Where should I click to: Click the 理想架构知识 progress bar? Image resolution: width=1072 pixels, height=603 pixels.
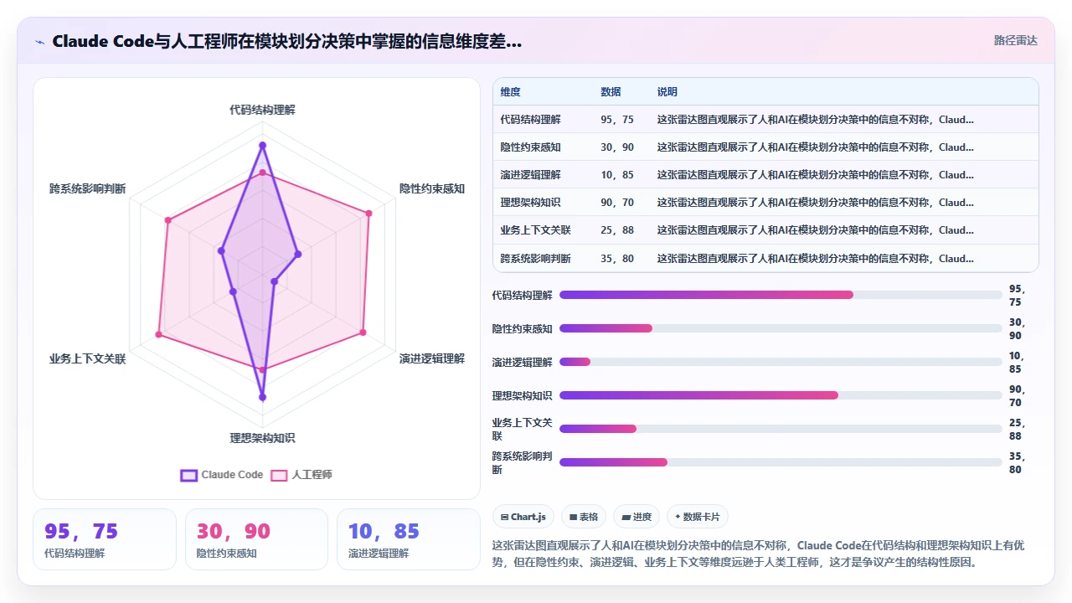tap(781, 395)
